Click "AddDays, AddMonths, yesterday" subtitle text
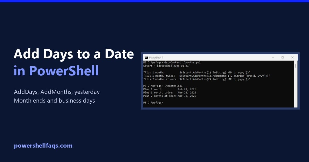The width and height of the screenshot is (309, 162). coord(57,92)
